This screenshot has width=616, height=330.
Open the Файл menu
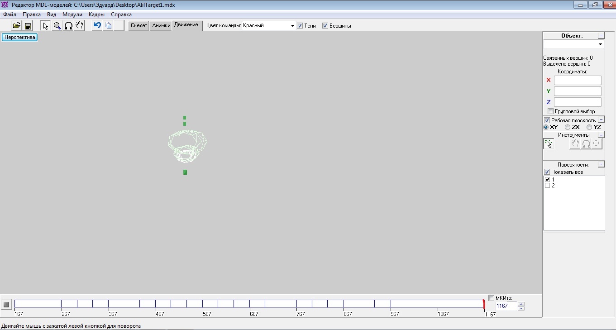tap(10, 14)
